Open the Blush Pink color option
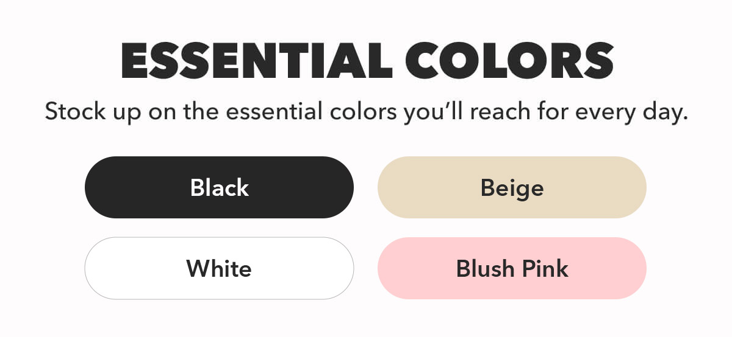The width and height of the screenshot is (732, 337). (x=512, y=268)
